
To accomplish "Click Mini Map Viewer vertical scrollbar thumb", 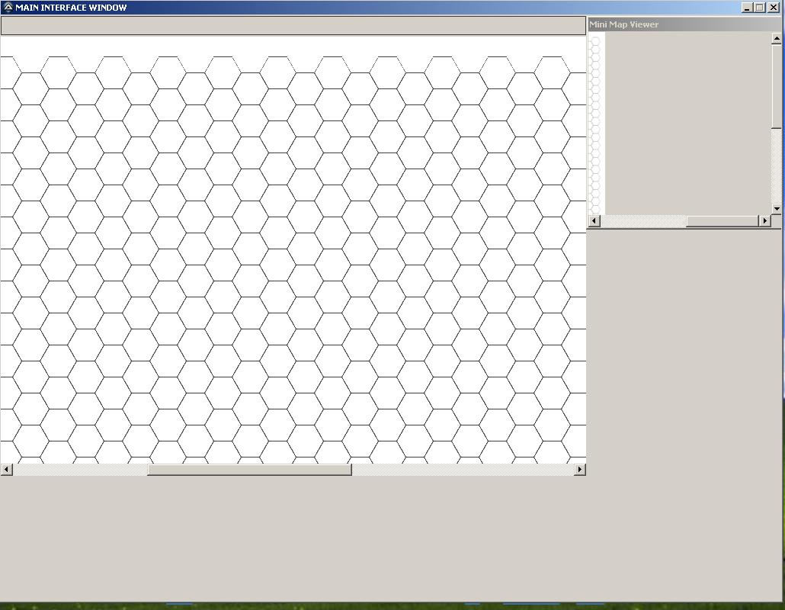I will 777,85.
